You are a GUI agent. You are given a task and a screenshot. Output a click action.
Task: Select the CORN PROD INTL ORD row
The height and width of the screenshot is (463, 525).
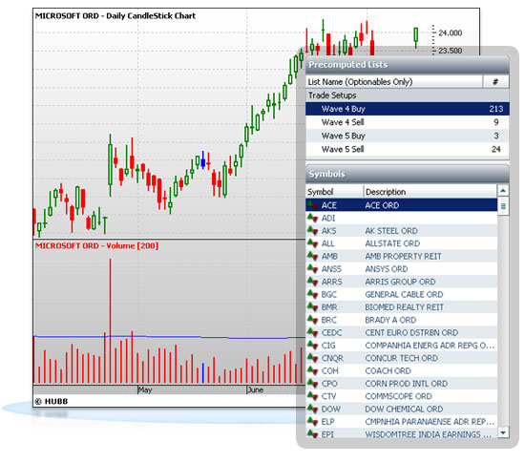[x=402, y=384]
